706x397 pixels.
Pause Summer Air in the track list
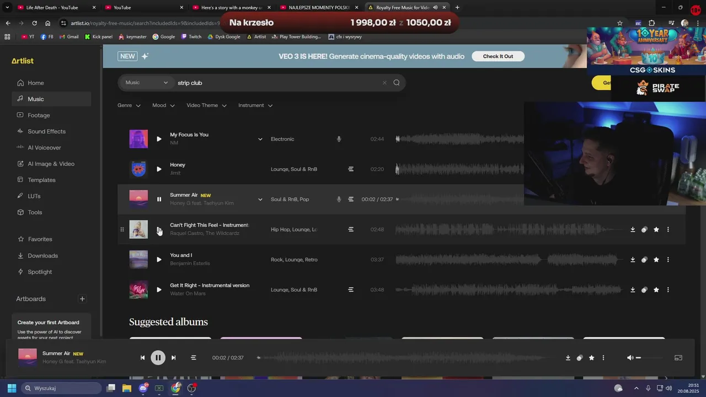(159, 199)
